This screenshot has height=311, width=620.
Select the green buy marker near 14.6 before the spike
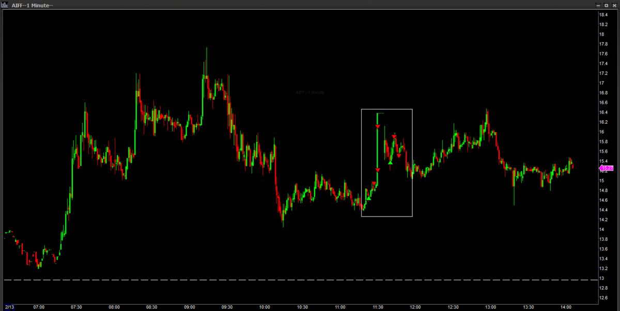(x=368, y=198)
